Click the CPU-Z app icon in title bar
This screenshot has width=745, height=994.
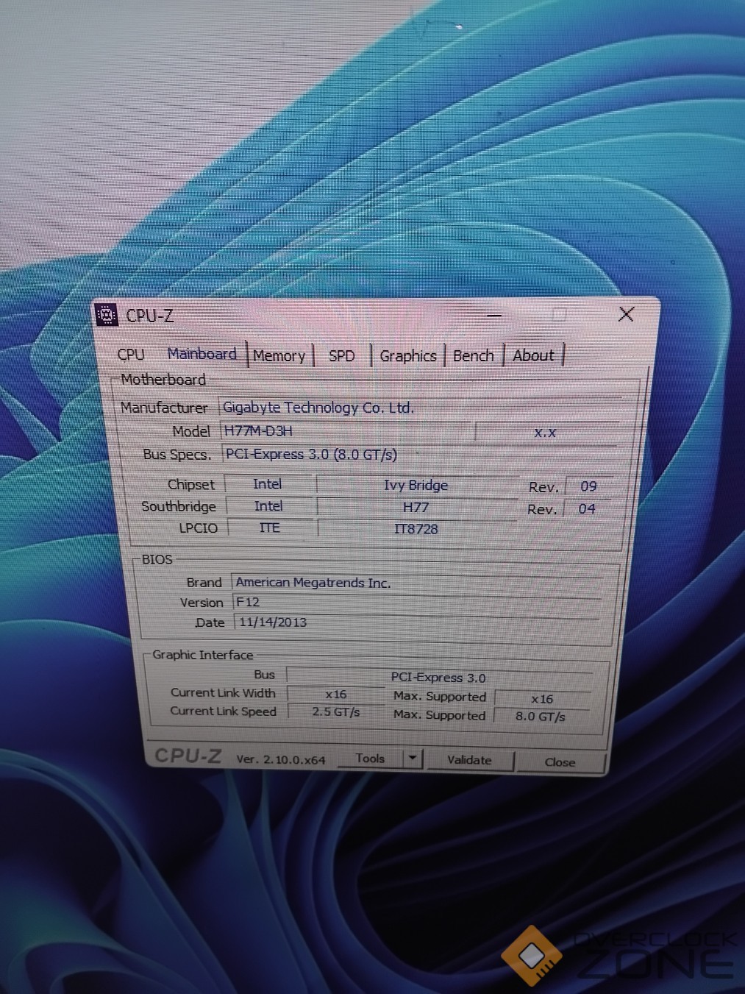coord(107,315)
